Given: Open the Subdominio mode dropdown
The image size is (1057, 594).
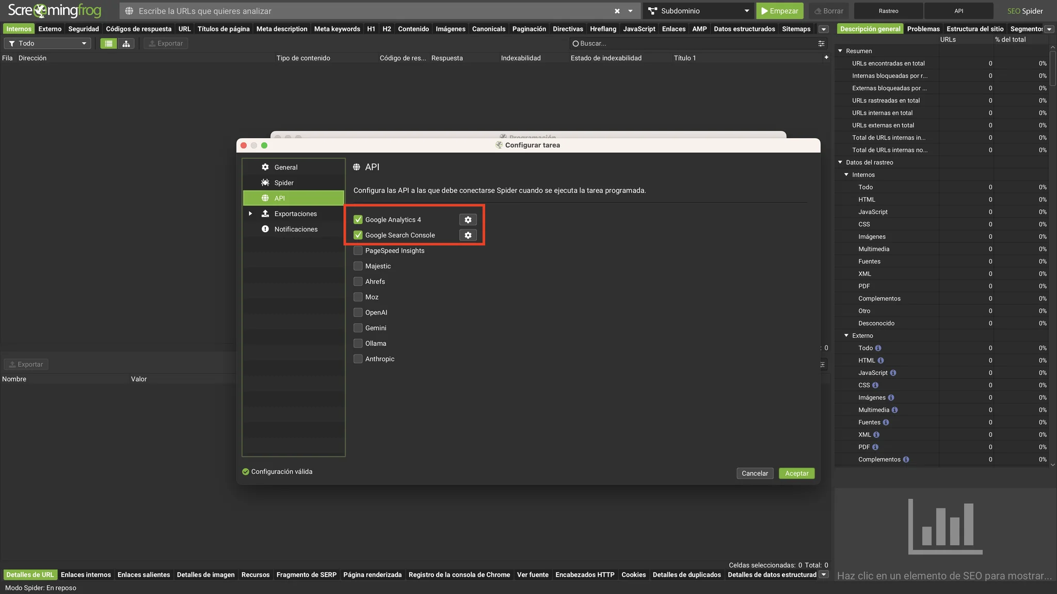Looking at the screenshot, I should 699,11.
